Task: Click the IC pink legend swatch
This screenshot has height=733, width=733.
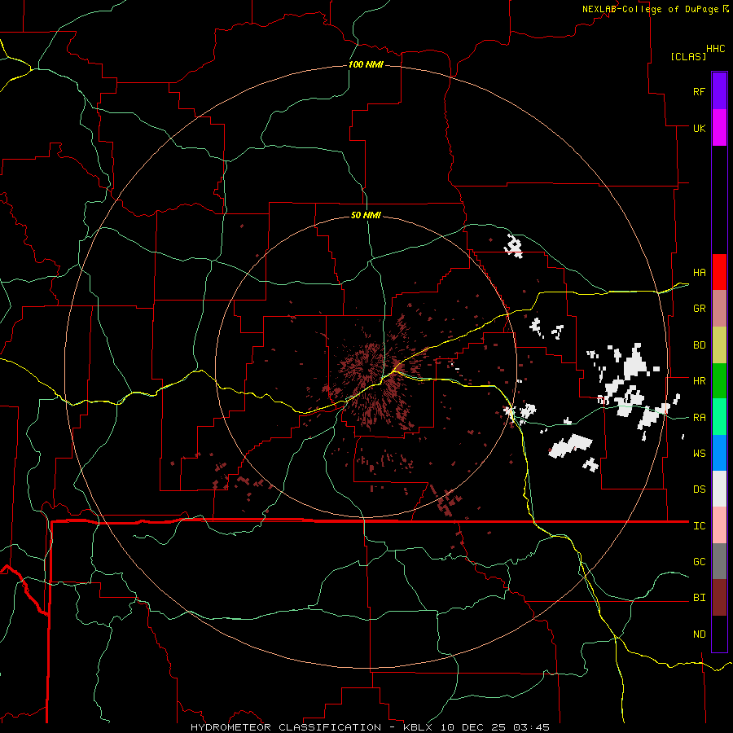Action: [719, 525]
